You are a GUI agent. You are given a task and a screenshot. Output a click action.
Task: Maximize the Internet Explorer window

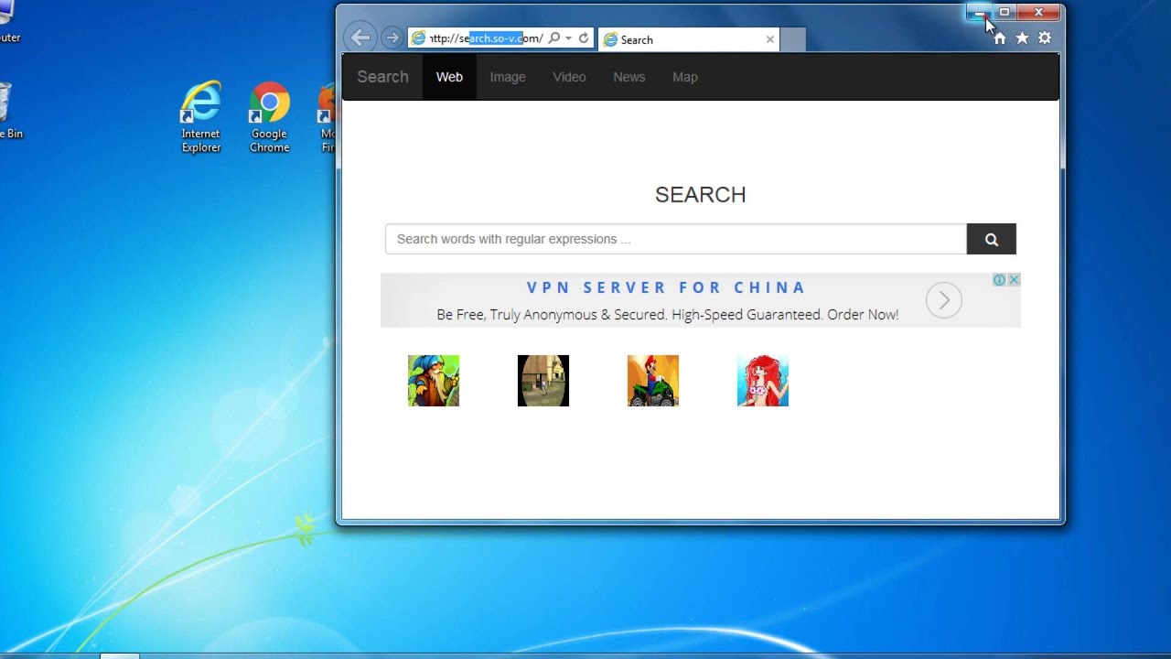coord(1004,12)
